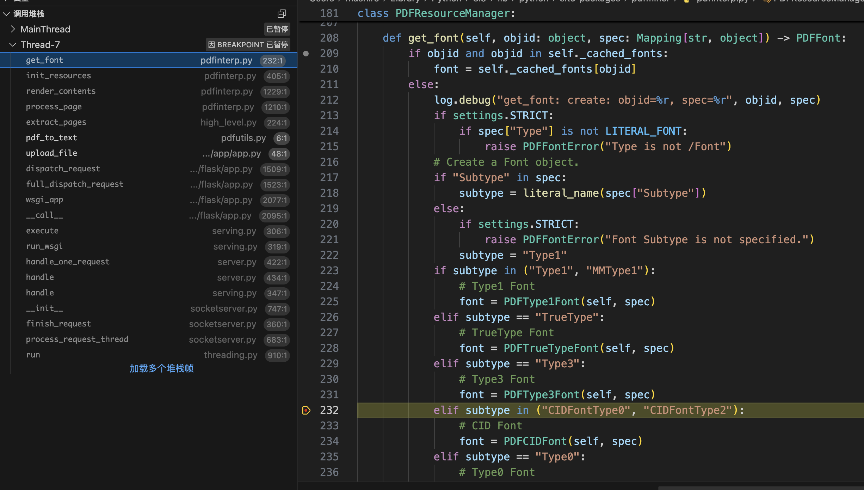Click the sticky class PDFResourceManager header line
Screen dimensions: 864x490
pos(581,13)
